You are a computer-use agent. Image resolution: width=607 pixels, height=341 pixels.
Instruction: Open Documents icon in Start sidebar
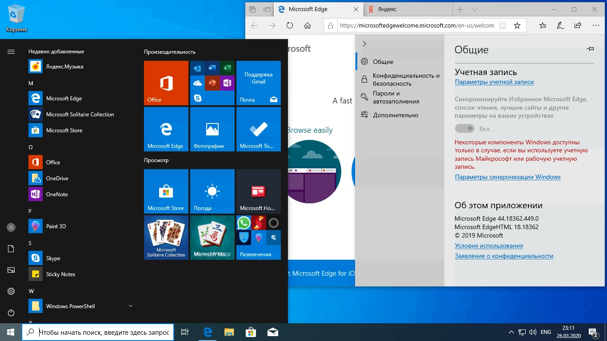click(x=11, y=249)
